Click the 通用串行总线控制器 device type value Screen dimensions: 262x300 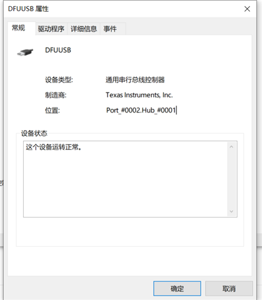click(135, 80)
